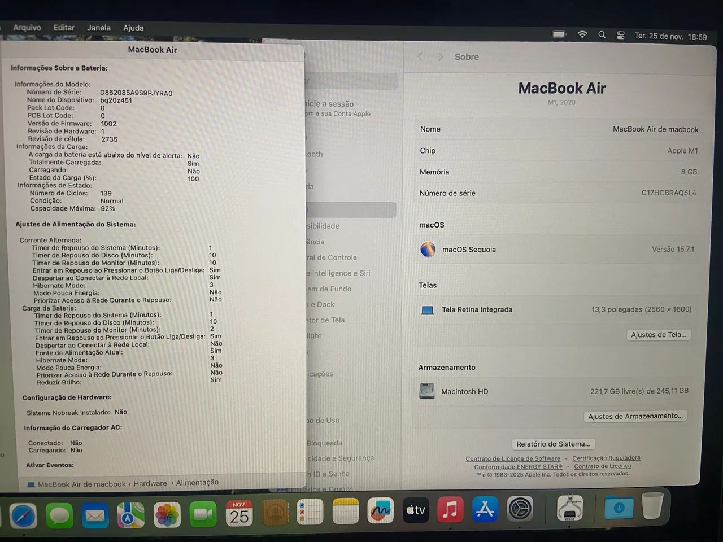The width and height of the screenshot is (723, 542).
Task: Launch Reminders from the Dock
Action: pos(310,513)
